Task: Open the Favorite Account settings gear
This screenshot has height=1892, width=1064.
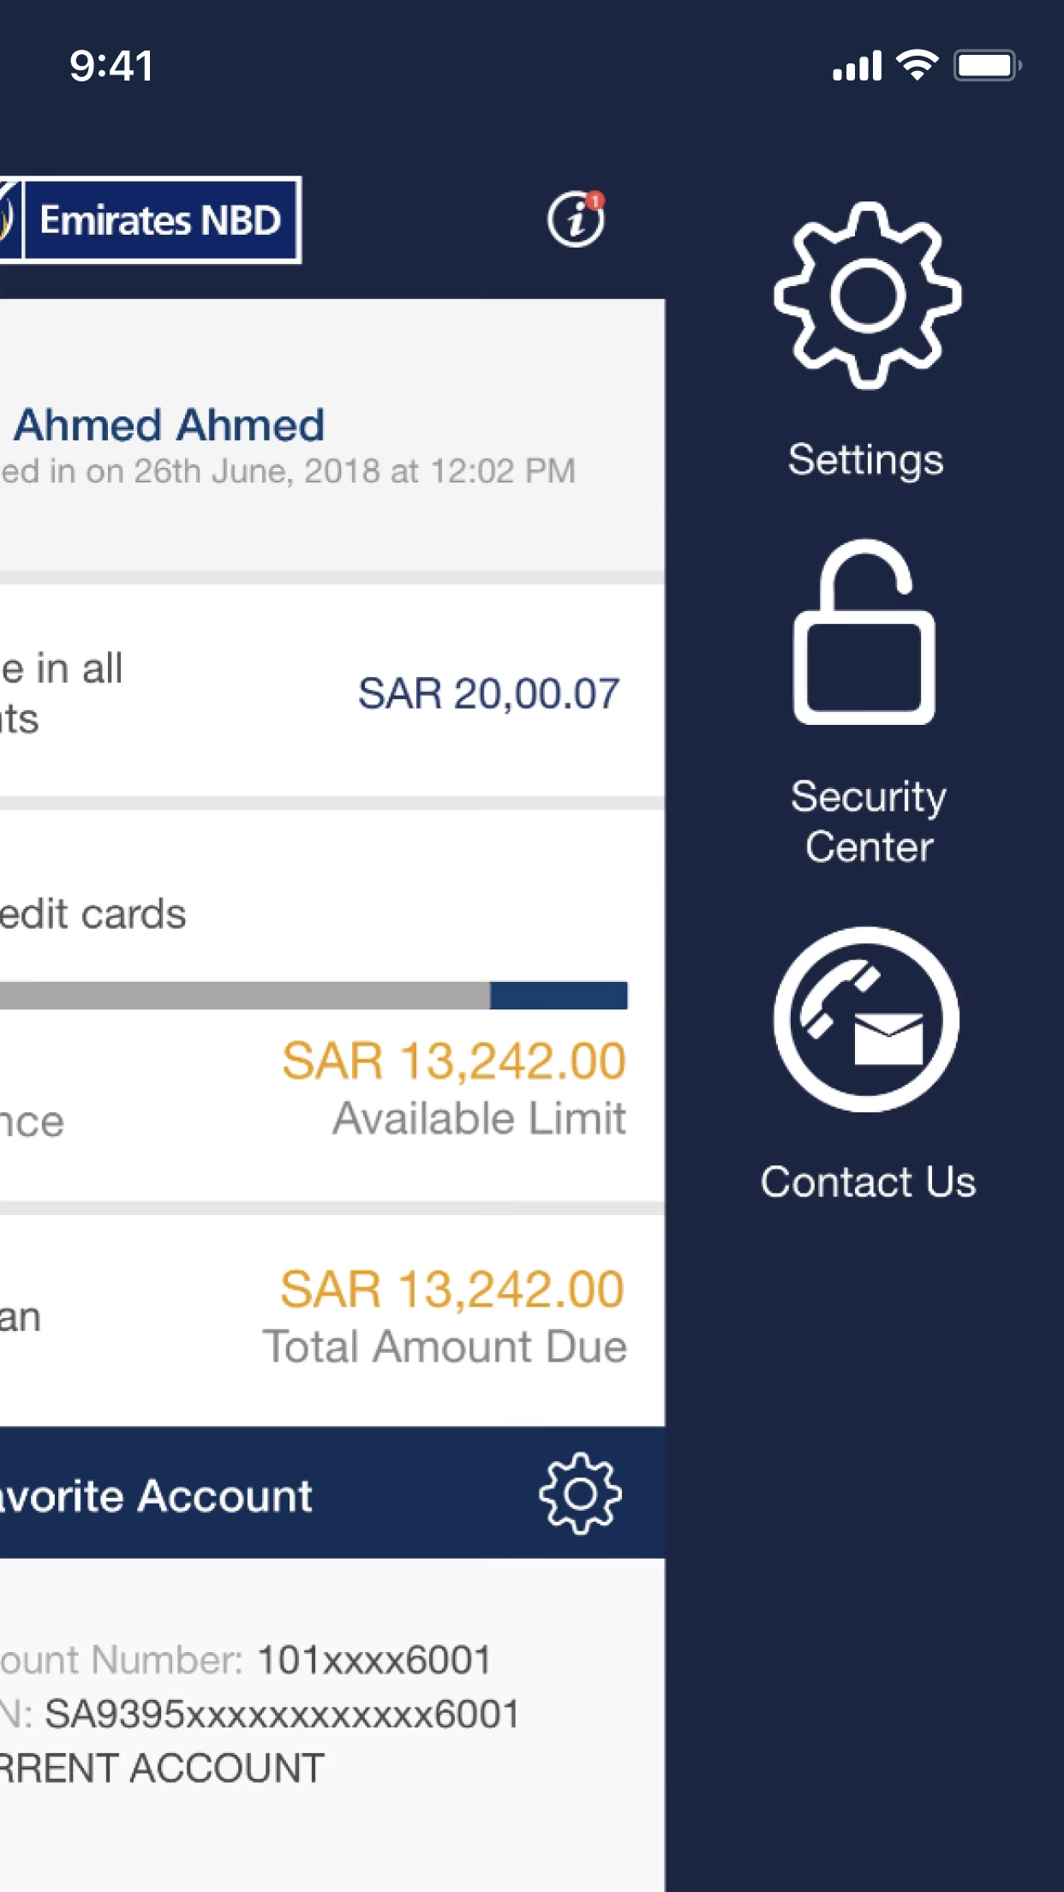Action: pos(581,1494)
